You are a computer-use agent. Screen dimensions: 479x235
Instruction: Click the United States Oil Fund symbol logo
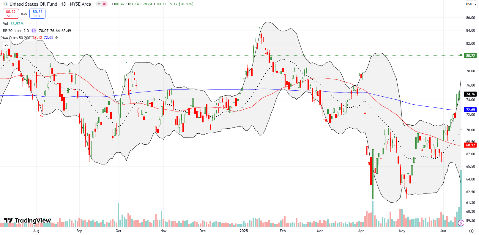coord(6,4)
